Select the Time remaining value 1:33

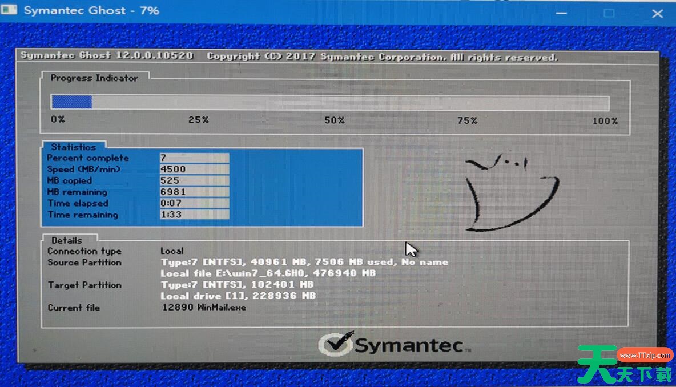[194, 214]
